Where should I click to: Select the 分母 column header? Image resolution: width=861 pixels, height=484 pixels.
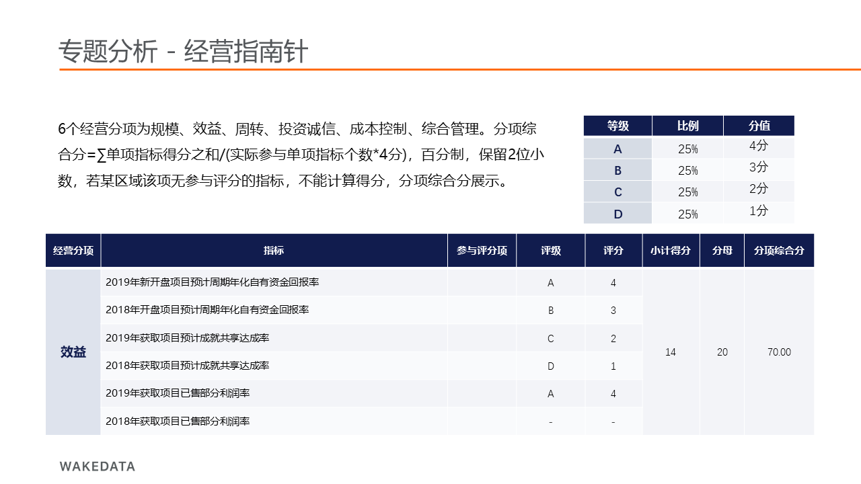[x=722, y=251]
